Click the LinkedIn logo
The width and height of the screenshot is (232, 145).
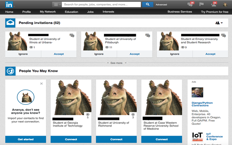[x=9, y=5]
